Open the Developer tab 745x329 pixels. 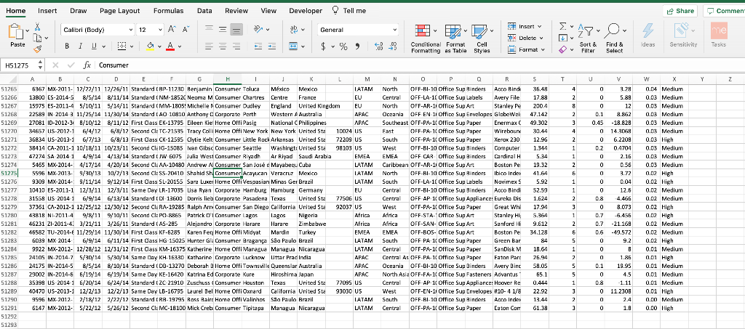click(x=306, y=10)
